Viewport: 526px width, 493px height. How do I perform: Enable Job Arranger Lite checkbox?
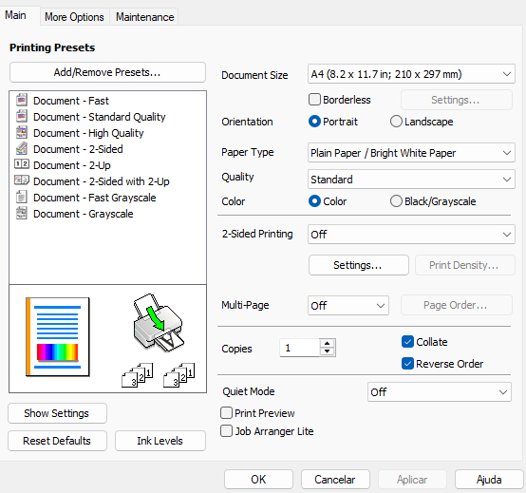coord(226,430)
